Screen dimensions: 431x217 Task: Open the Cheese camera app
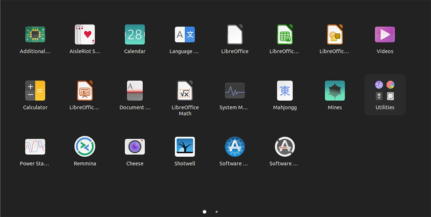pos(135,147)
